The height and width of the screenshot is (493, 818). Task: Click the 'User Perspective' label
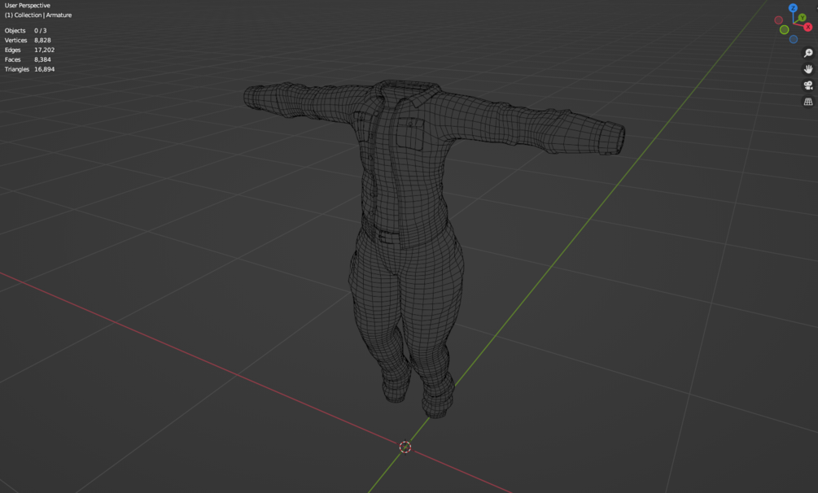pos(27,5)
